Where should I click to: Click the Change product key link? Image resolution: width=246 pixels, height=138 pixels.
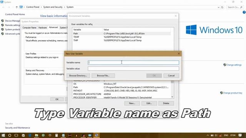[x=233, y=93]
